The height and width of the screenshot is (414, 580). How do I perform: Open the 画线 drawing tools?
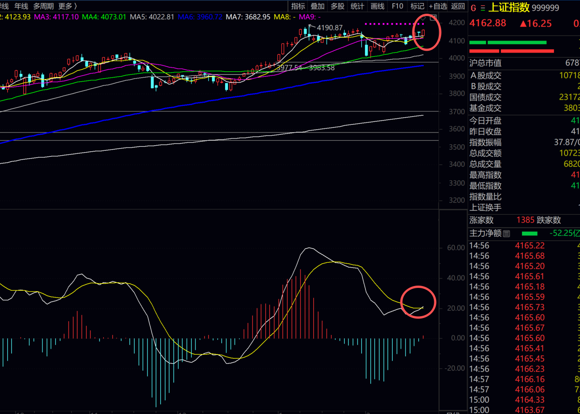tap(377, 6)
